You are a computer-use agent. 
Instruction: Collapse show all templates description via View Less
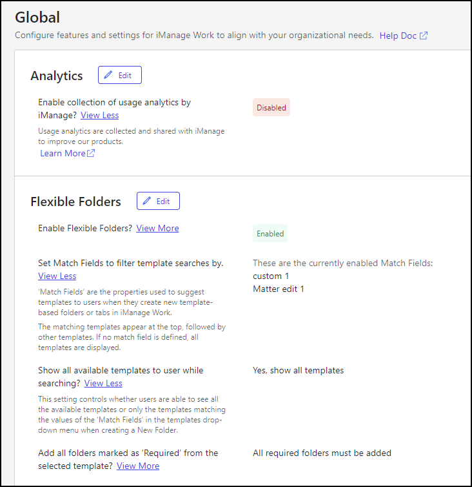103,383
